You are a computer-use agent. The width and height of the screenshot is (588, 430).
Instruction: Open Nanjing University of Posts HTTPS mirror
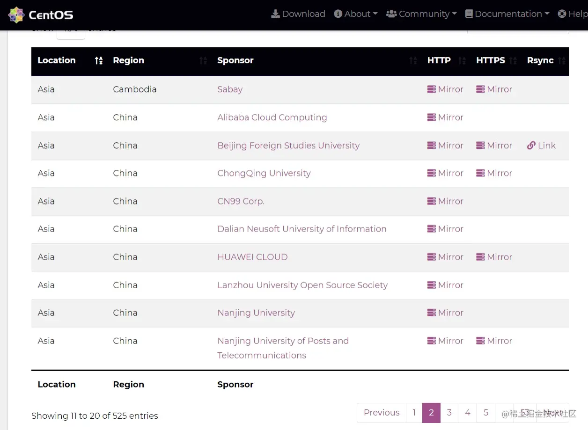click(x=494, y=341)
